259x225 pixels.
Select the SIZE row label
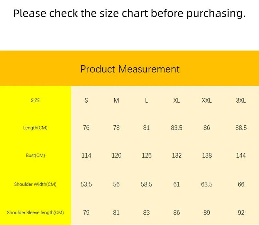[35, 100]
